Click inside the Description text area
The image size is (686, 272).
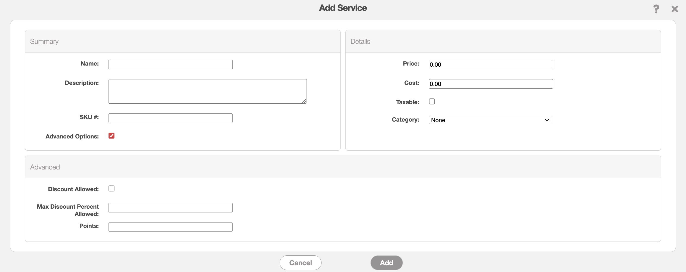[207, 91]
